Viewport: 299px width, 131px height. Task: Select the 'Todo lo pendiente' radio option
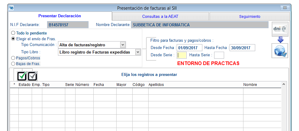13,33
